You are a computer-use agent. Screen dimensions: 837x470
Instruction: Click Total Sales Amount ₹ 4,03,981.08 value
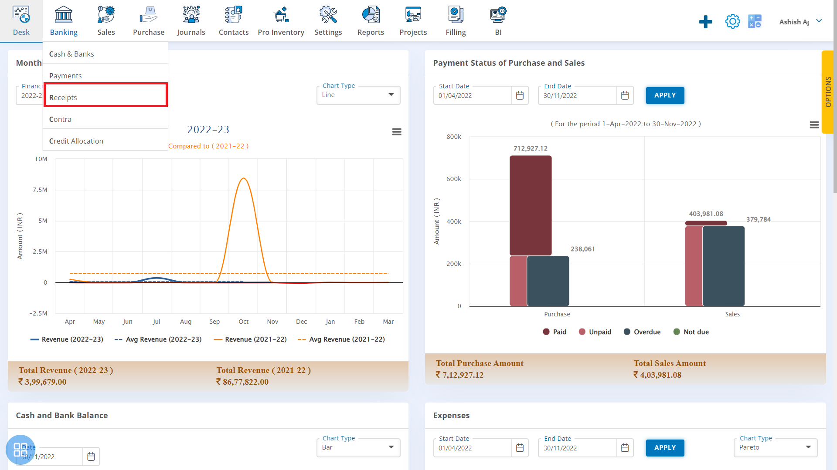657,375
